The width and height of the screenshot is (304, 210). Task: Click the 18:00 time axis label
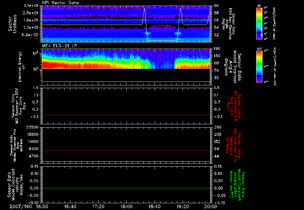click(x=126, y=206)
